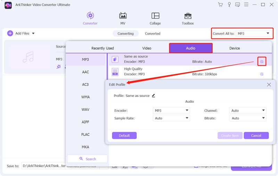Choose MKA in format list
This screenshot has width=278, height=176.
(x=85, y=147)
